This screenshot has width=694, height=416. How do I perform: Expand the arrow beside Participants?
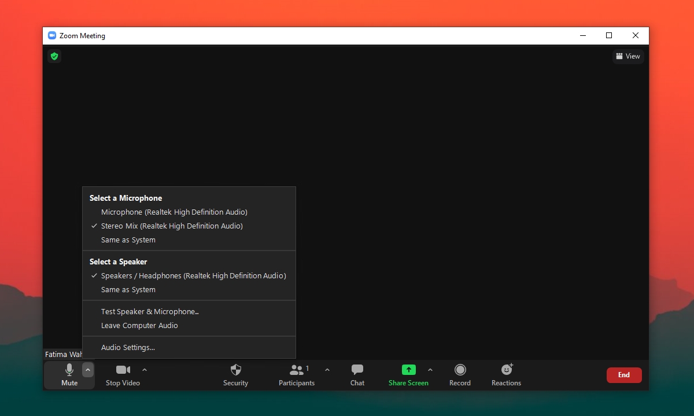[x=327, y=370]
